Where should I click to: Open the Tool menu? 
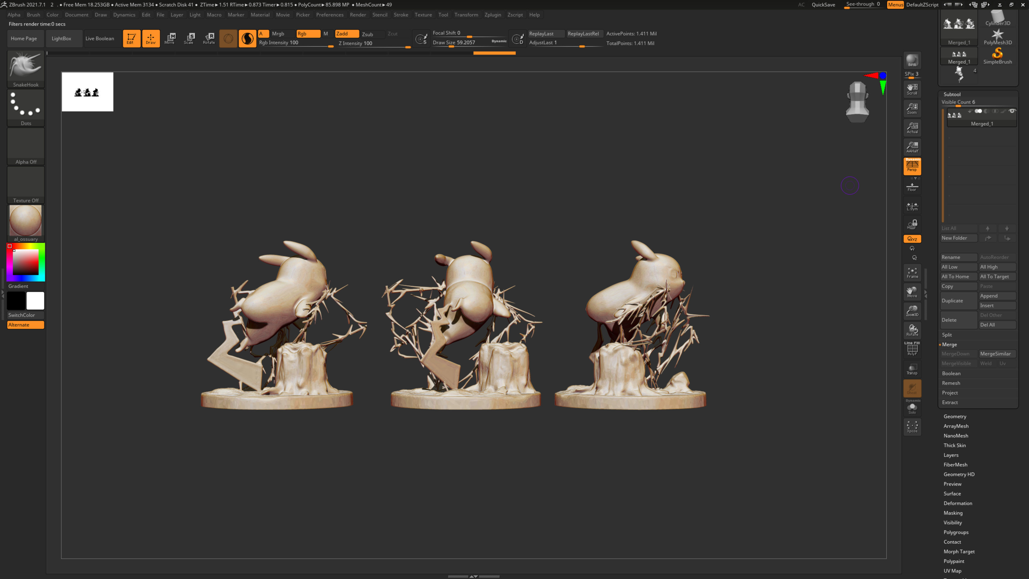pyautogui.click(x=443, y=15)
